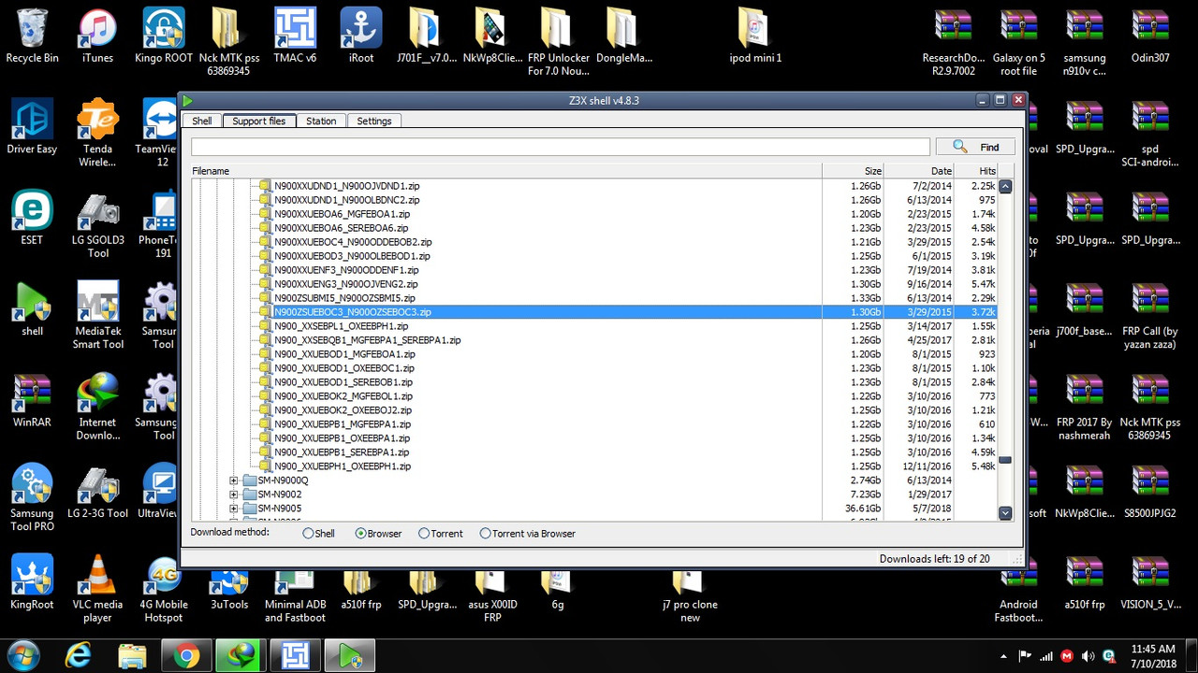The image size is (1198, 673).
Task: Launch the Tenda Wireless desktop shortcut
Action: click(97, 134)
